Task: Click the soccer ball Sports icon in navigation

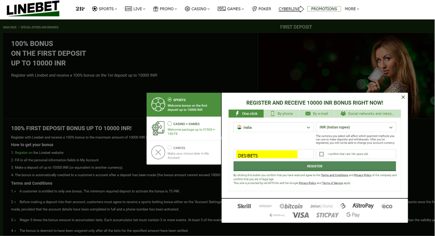Action: pyautogui.click(x=95, y=9)
